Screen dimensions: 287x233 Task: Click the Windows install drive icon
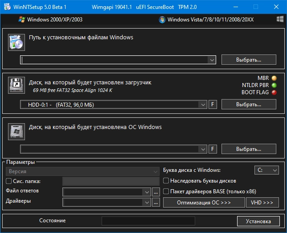(16, 132)
